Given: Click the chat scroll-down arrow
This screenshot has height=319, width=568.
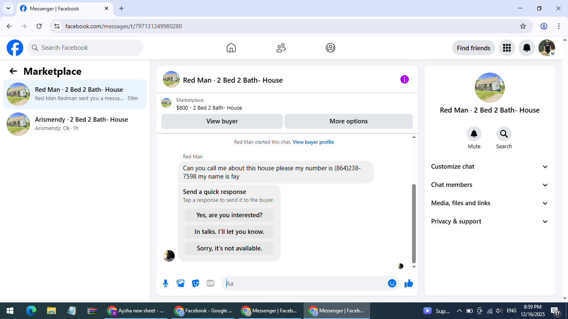Looking at the screenshot, I should coord(414,267).
